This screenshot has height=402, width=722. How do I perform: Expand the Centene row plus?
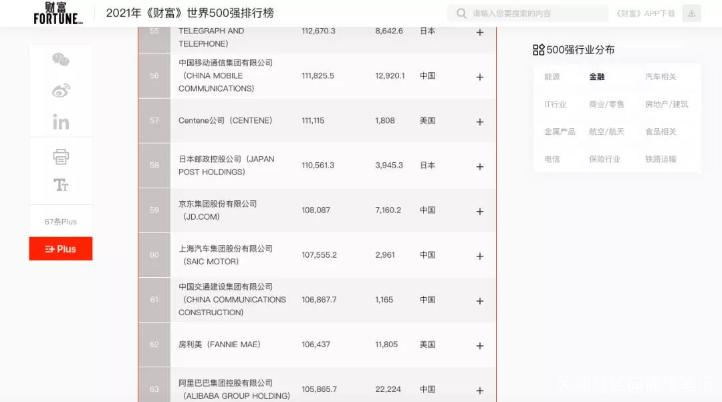(x=480, y=122)
